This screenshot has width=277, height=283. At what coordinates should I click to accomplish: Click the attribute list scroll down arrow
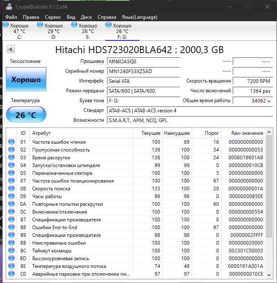click(269, 275)
